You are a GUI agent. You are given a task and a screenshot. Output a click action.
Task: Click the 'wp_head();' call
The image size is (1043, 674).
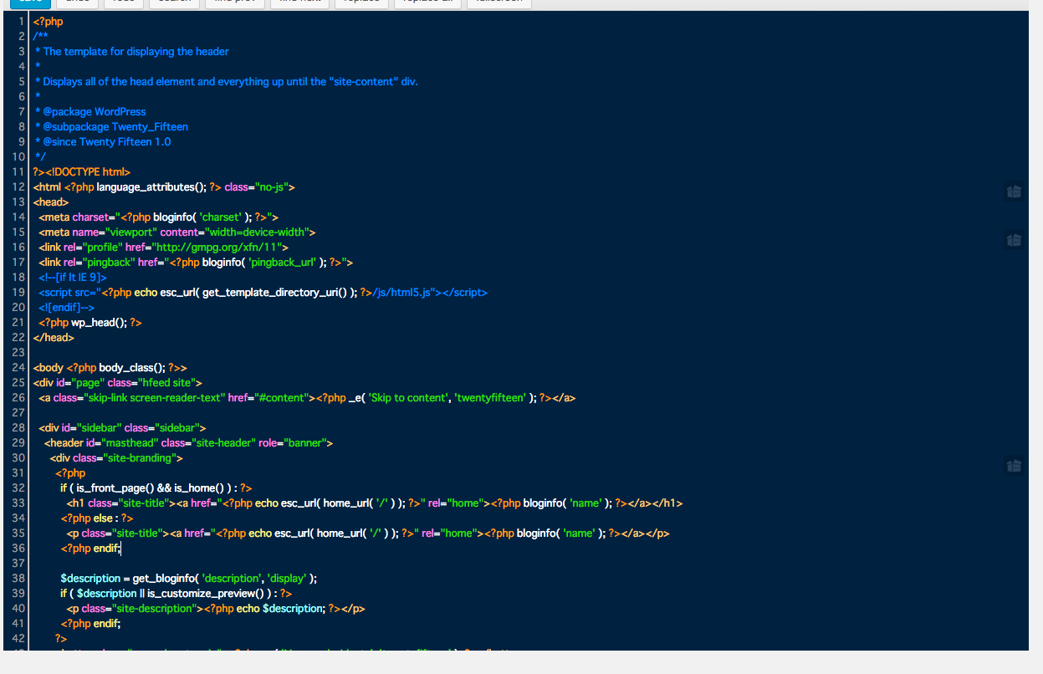pos(99,322)
